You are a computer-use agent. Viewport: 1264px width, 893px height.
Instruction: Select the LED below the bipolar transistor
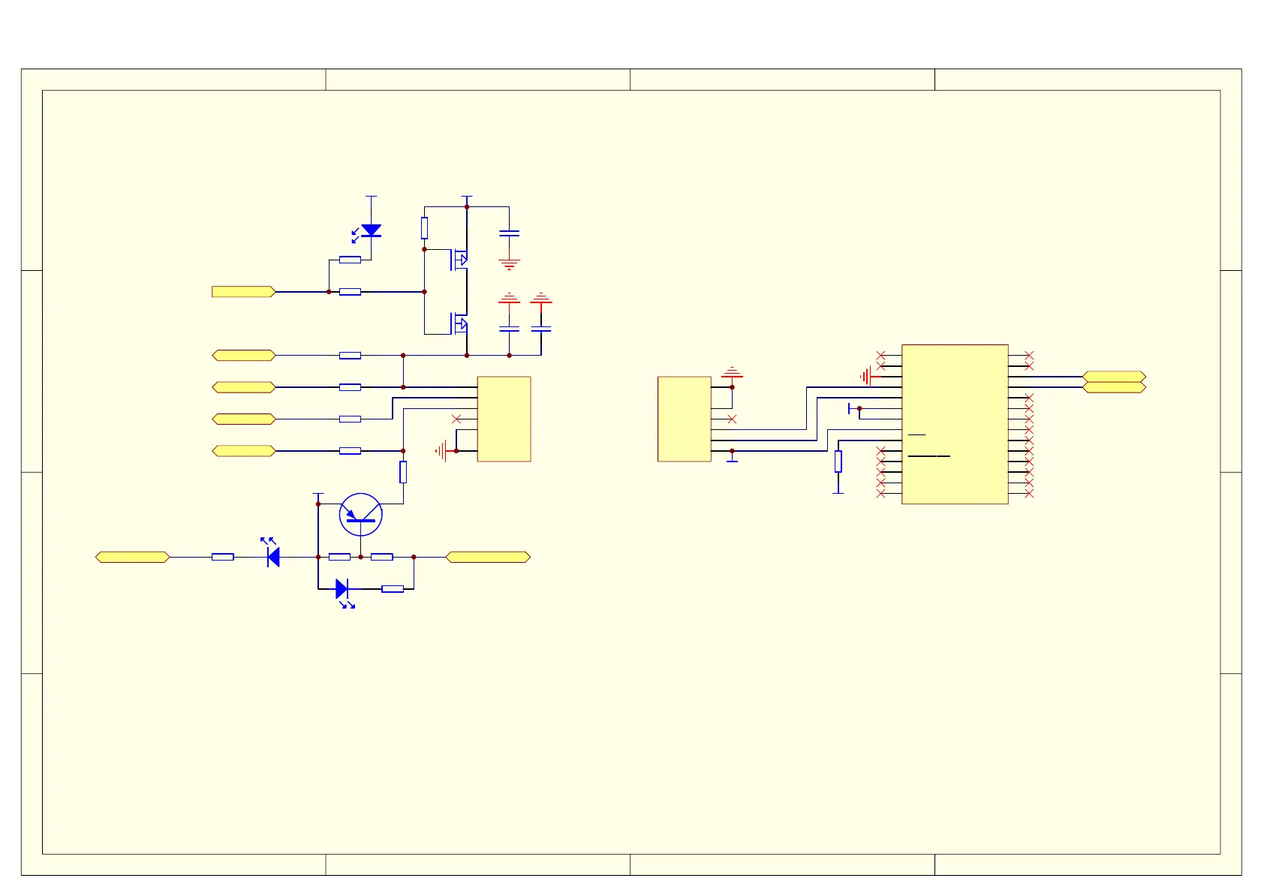tap(344, 592)
